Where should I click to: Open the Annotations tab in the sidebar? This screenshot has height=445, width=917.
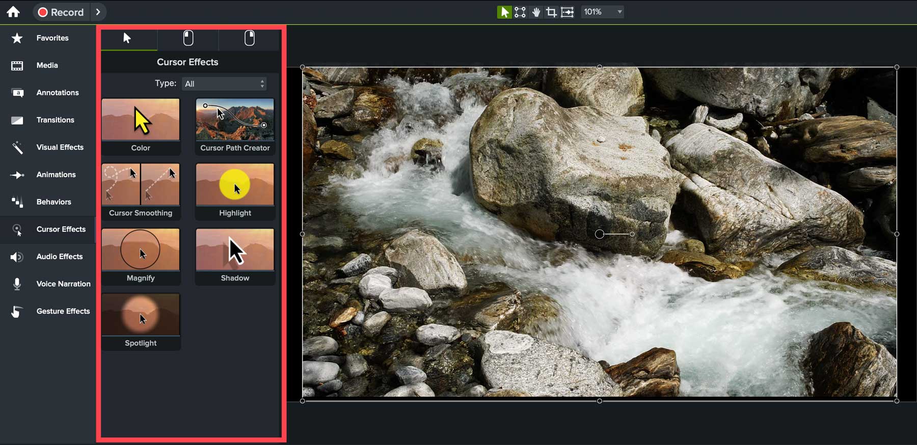point(48,93)
